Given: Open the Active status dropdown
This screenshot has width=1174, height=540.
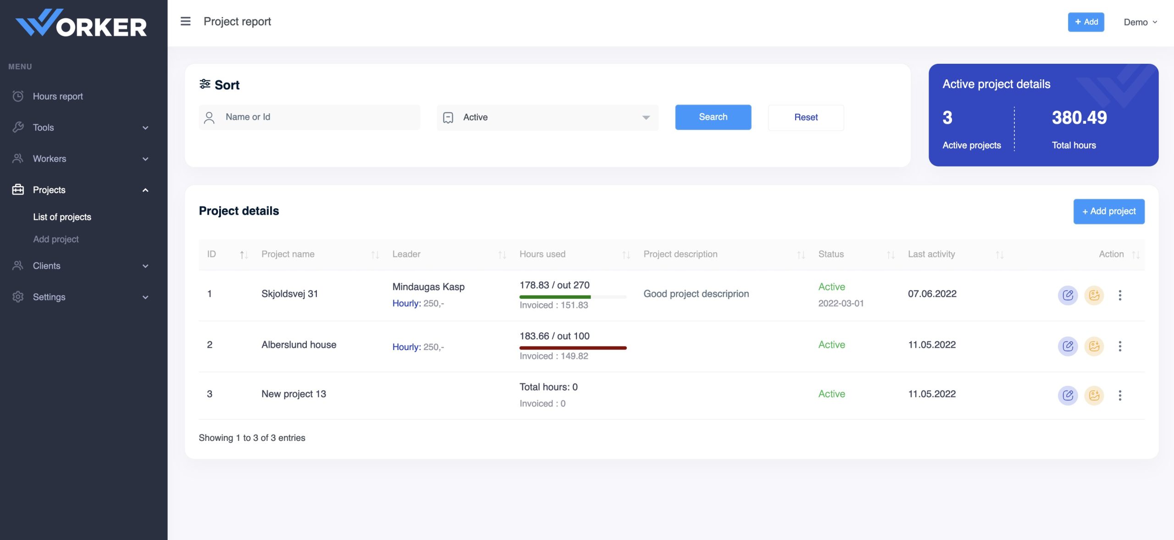Looking at the screenshot, I should click(x=547, y=117).
